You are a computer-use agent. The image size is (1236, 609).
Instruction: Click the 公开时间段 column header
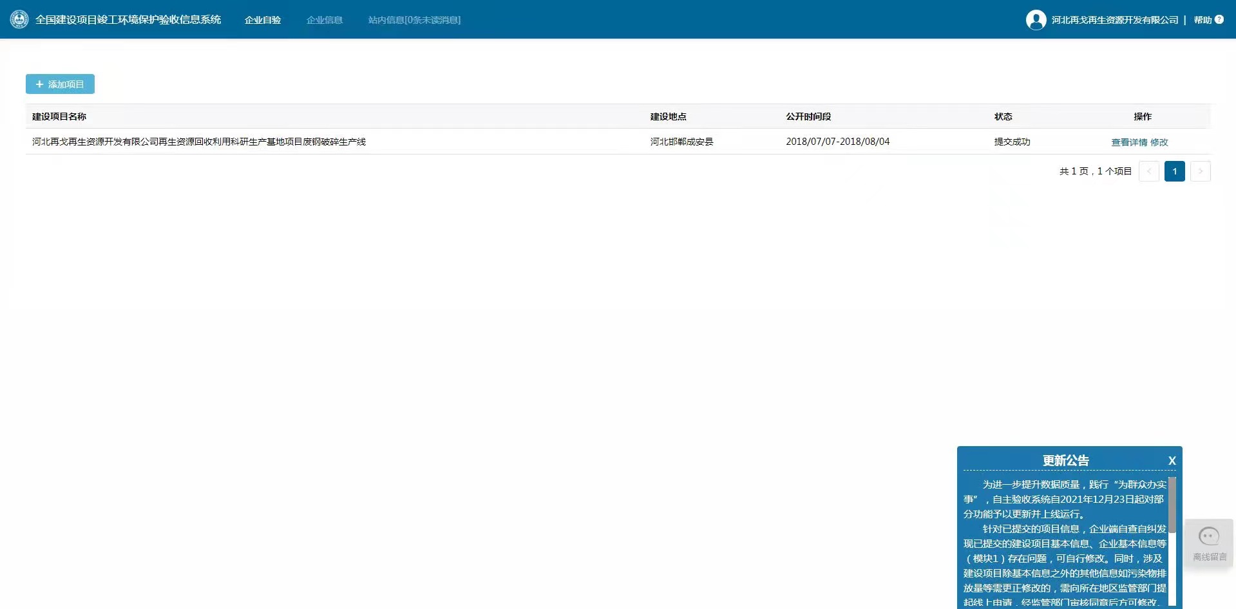tap(808, 117)
